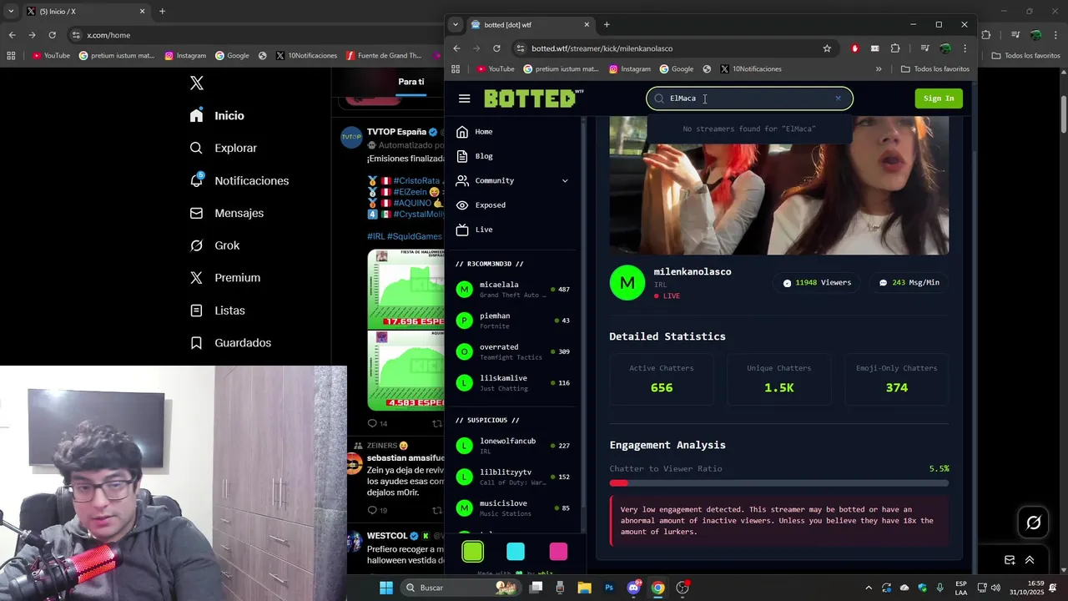The width and height of the screenshot is (1068, 601).
Task: Switch to the Inicio / X tab
Action: (84, 12)
